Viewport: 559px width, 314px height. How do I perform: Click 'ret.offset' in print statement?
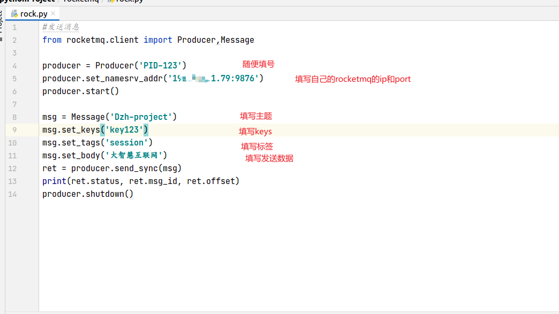210,181
